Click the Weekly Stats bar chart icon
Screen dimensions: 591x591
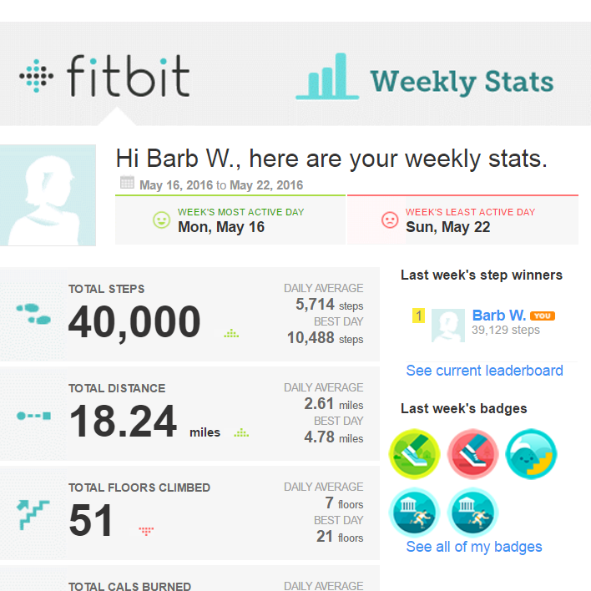327,77
